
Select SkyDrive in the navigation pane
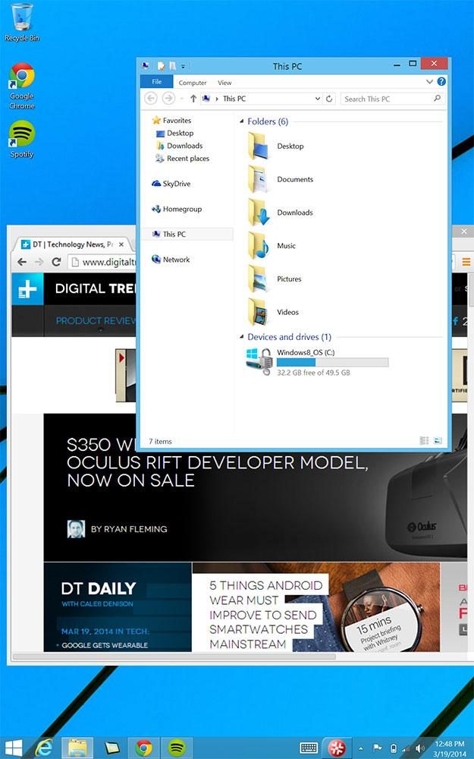coord(171,184)
